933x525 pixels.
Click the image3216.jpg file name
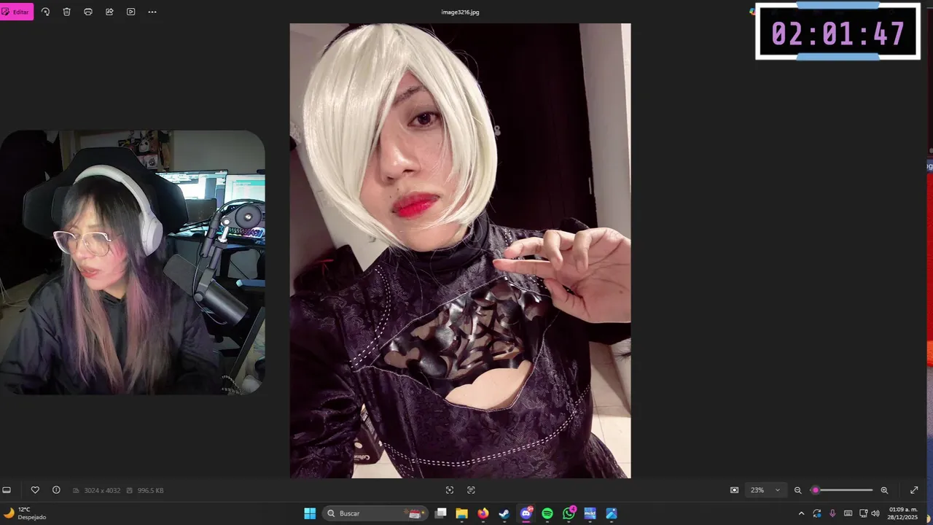(460, 12)
